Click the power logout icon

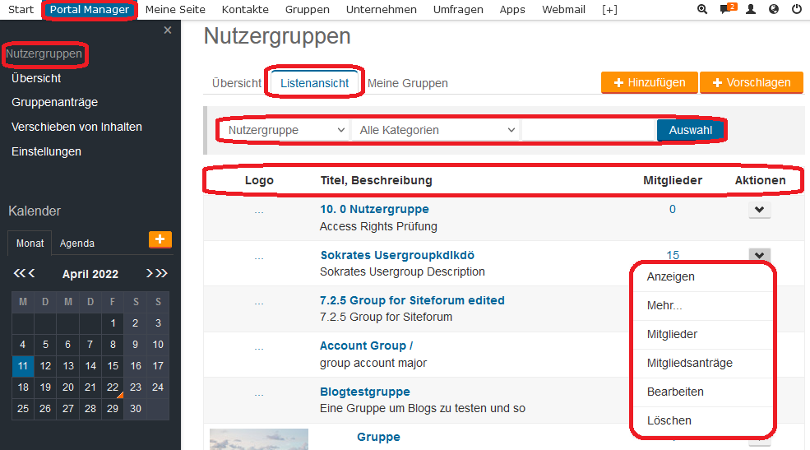pyautogui.click(x=797, y=9)
